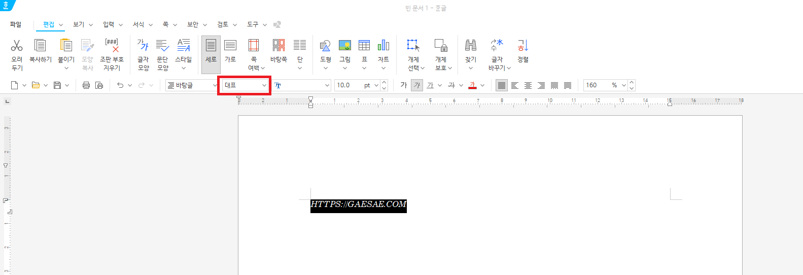The height and width of the screenshot is (275, 803).
Task: Expand the Undo history dropdown
Action: pos(130,85)
